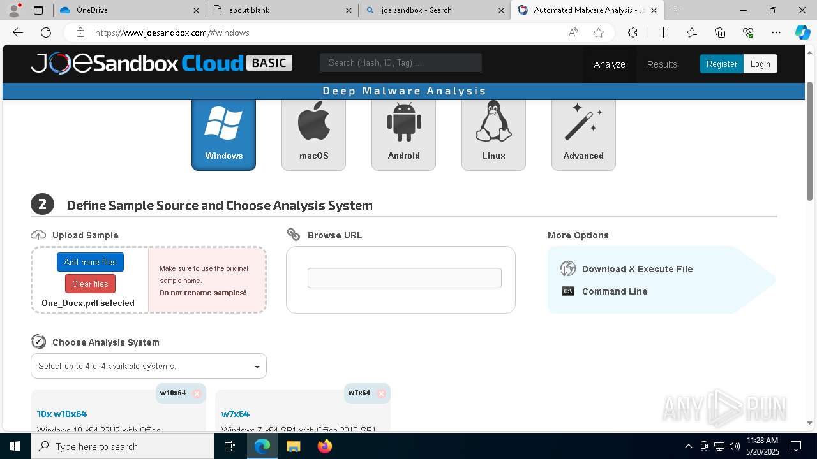Open browser profile avatar
This screenshot has width=817, height=459.
13,10
